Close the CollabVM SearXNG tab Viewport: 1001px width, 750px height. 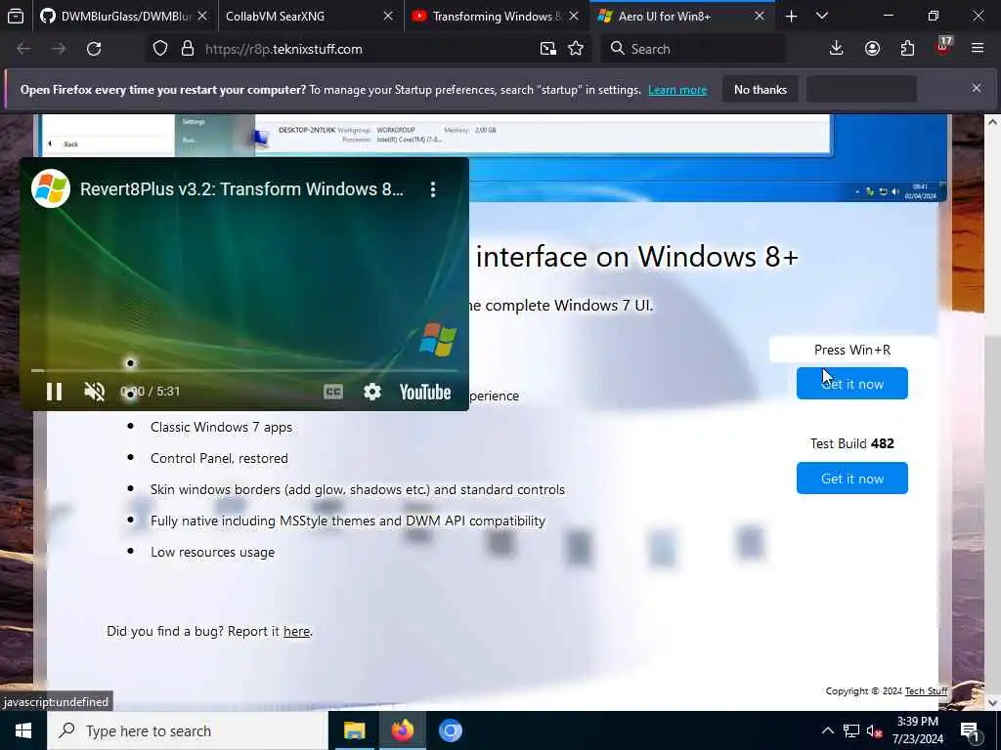click(x=387, y=16)
